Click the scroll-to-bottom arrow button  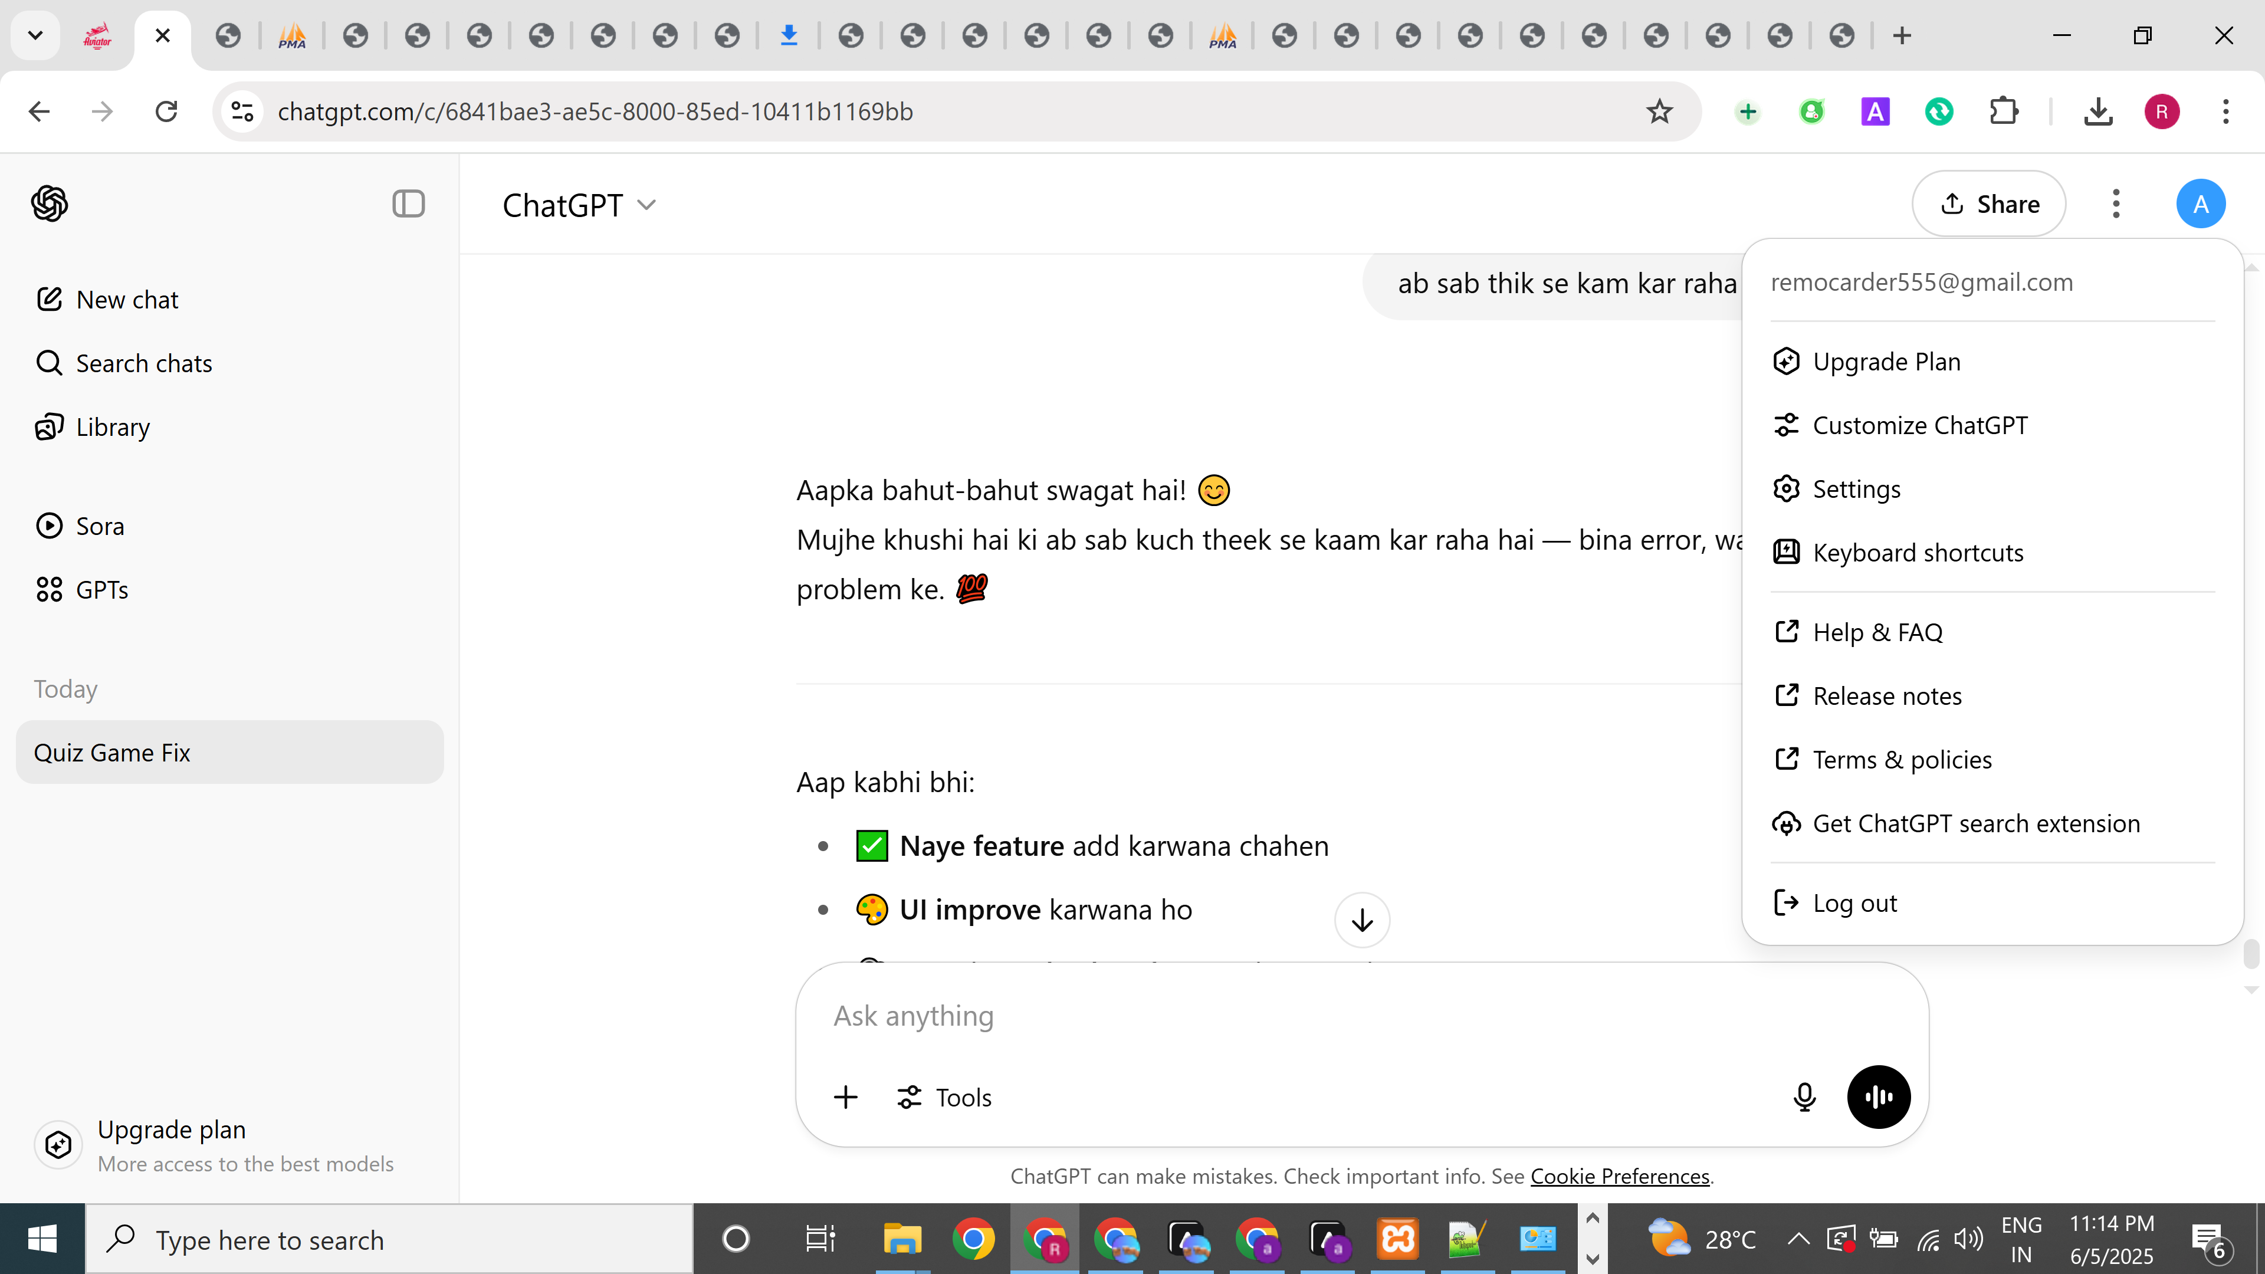click(x=1362, y=920)
